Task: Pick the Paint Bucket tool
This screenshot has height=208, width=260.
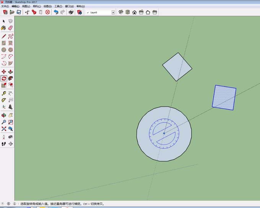Action: [x=4, y=28]
